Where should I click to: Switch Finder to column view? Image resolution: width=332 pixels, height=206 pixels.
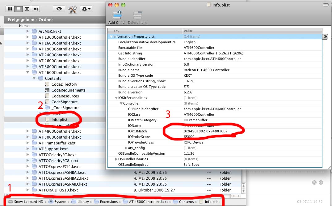click(27, 9)
